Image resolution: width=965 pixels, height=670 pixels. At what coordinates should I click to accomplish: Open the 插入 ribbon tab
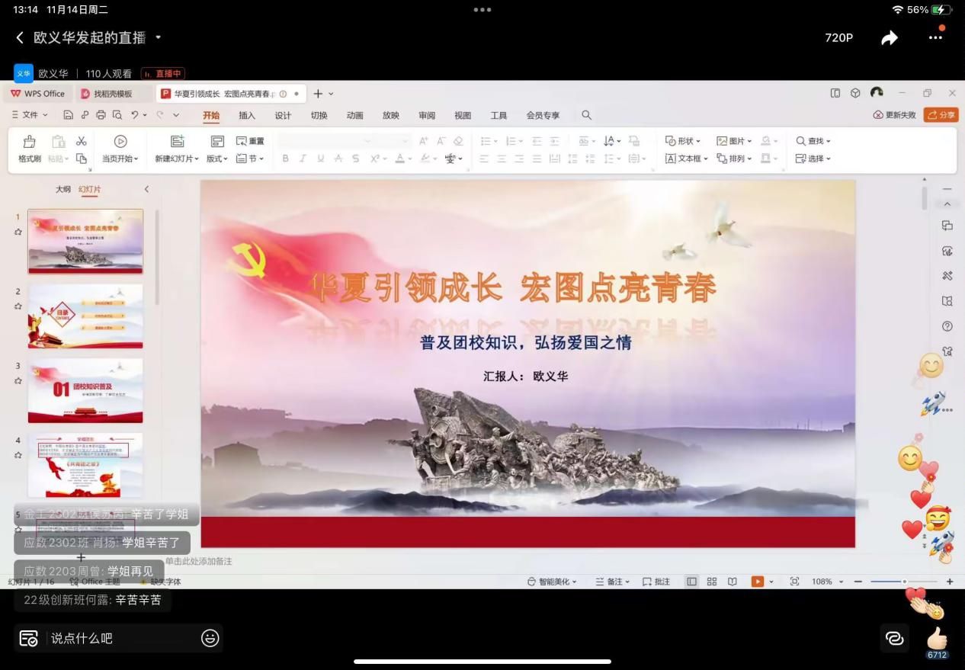tap(247, 115)
